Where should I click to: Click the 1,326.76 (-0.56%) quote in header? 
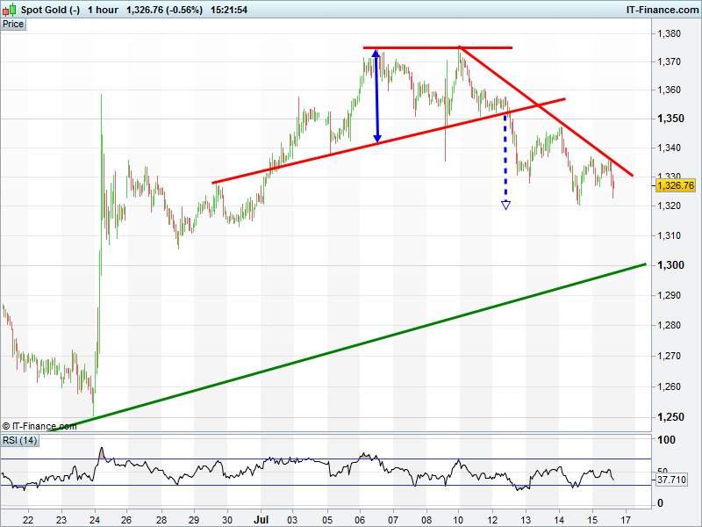(x=164, y=10)
